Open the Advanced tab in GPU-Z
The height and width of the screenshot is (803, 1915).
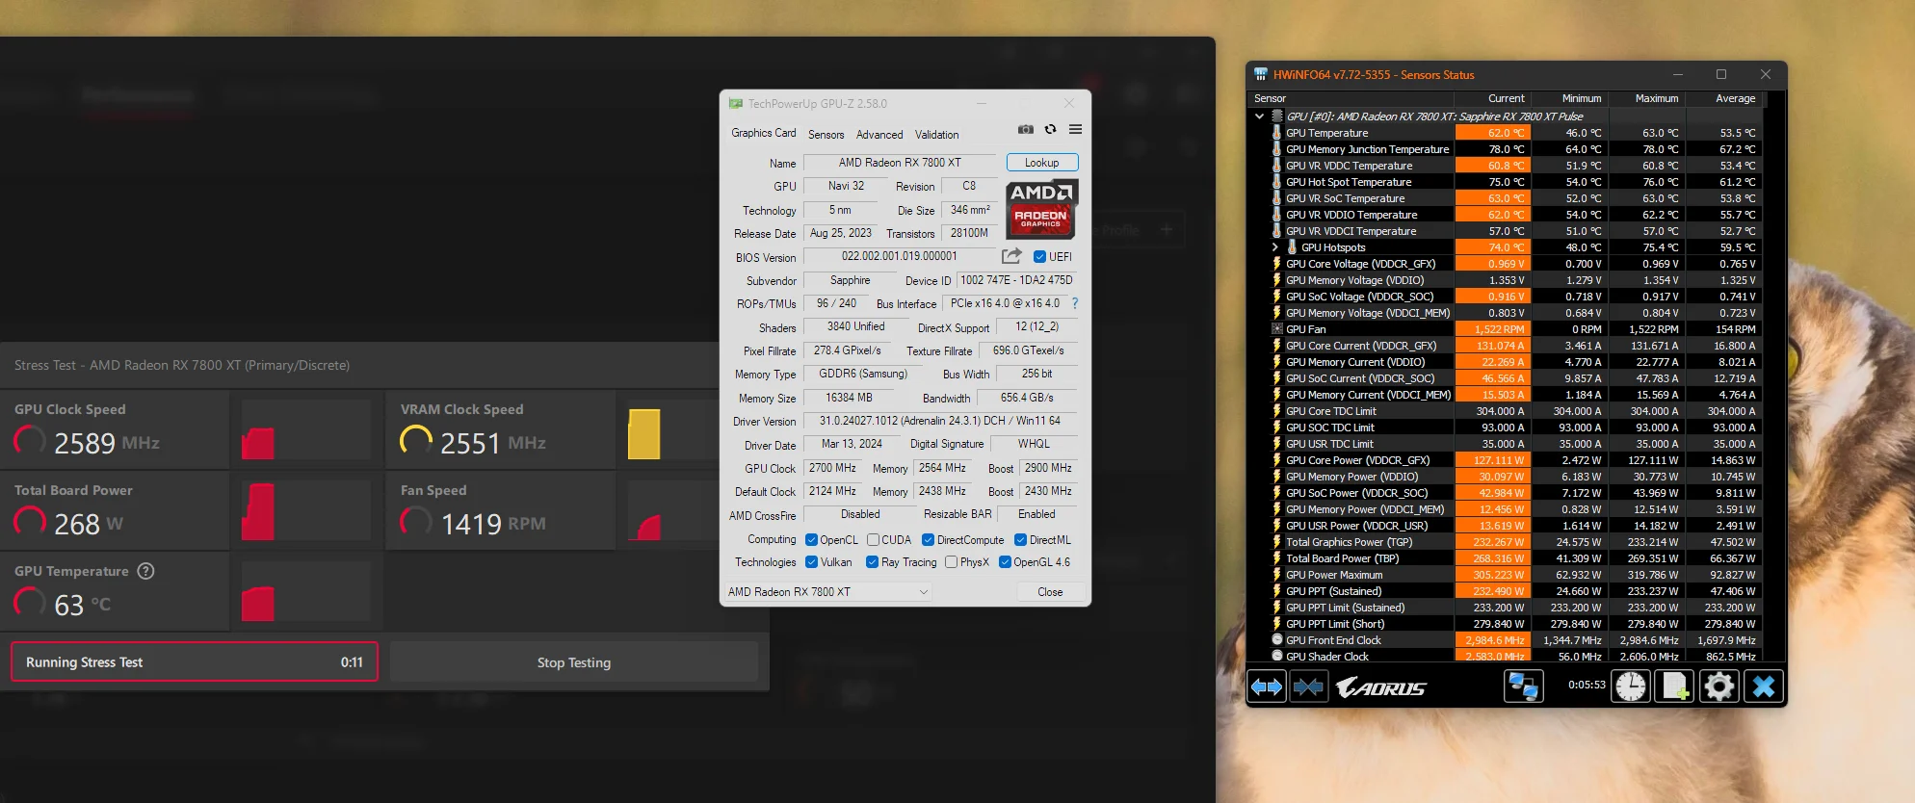[x=879, y=135]
